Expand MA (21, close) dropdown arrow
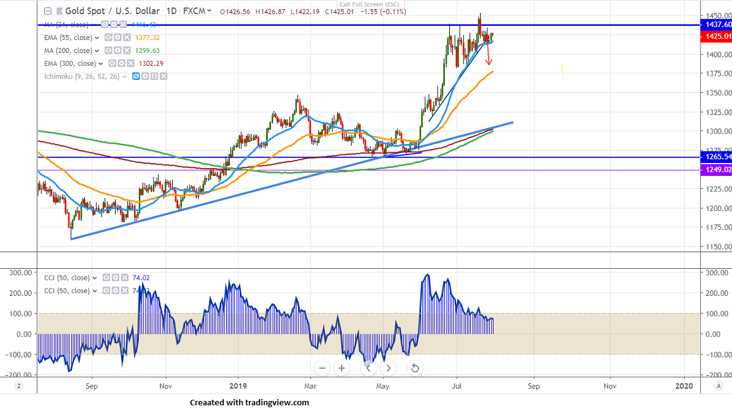 pos(93,25)
